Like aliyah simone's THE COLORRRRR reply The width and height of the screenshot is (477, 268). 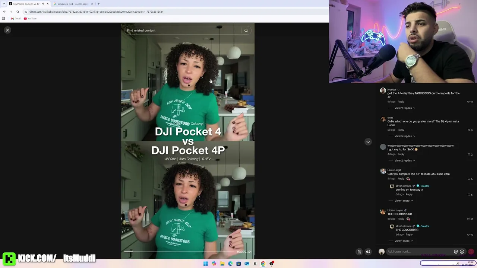pos(468,235)
